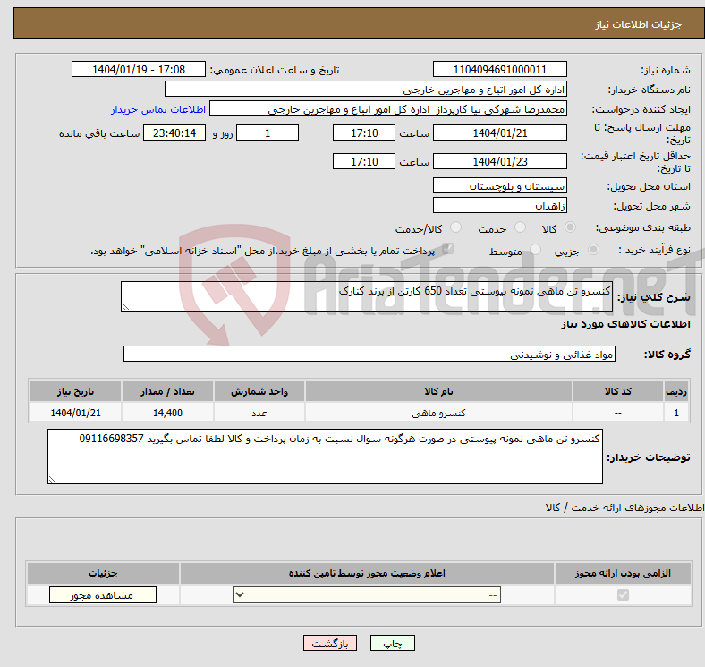Image resolution: width=705 pixels, height=667 pixels.
Task: Click the گروه کالا field
Action: 369,355
